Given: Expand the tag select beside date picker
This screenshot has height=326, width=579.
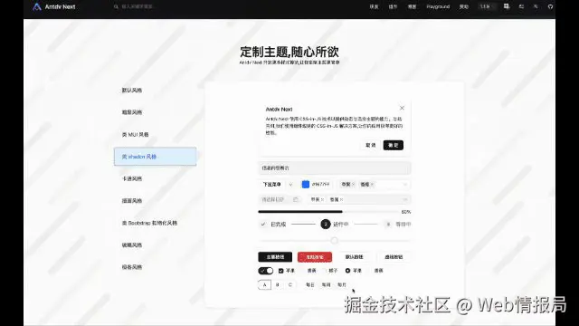Looking at the screenshot, I should coord(405,199).
